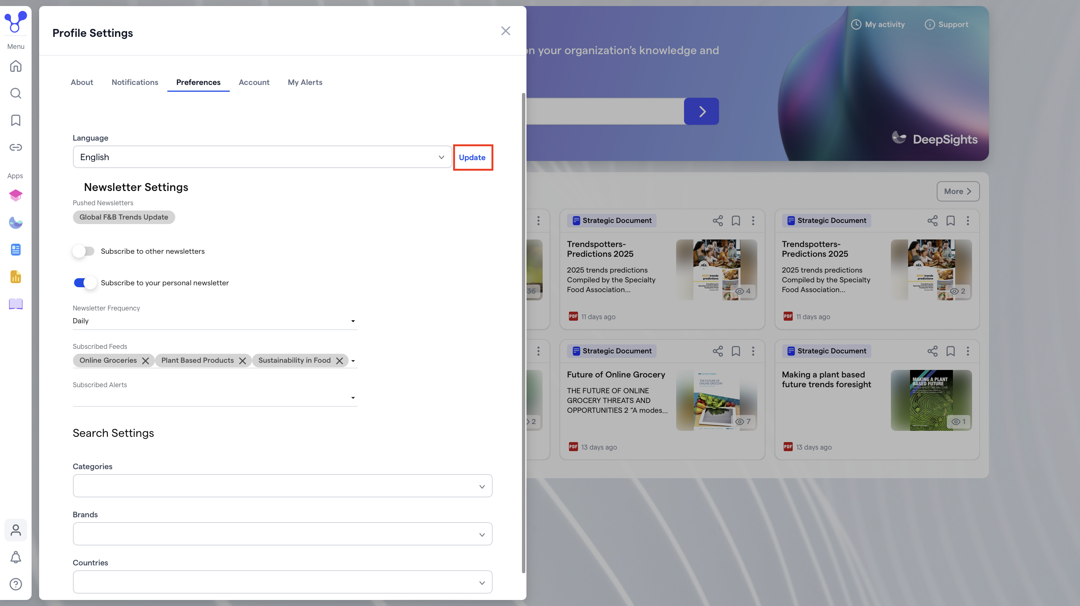Click Global F&B Trends Update newsletter chip
Image resolution: width=1080 pixels, height=606 pixels.
(124, 217)
